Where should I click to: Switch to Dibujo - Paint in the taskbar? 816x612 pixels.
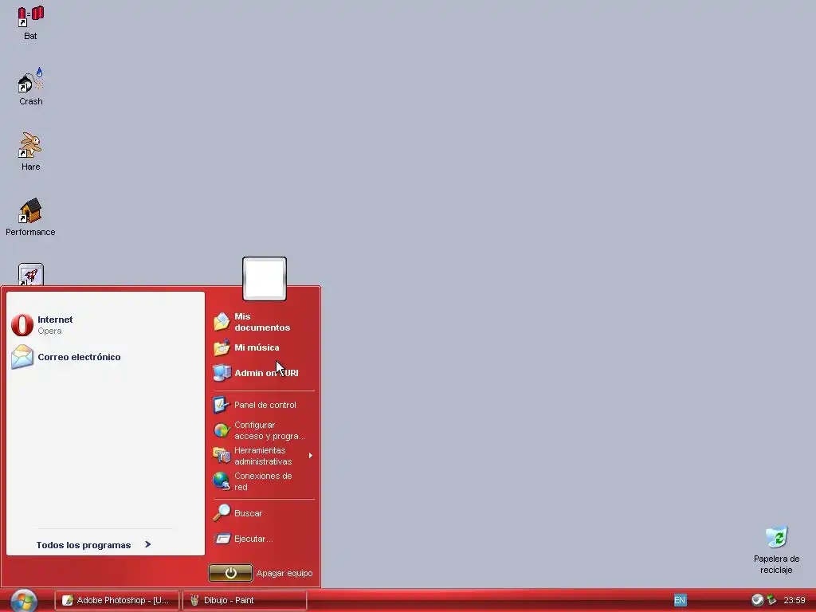pos(245,600)
